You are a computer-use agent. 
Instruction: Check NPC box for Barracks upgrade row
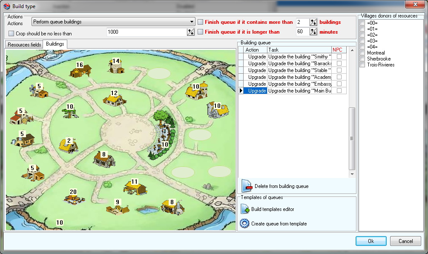pyautogui.click(x=339, y=63)
